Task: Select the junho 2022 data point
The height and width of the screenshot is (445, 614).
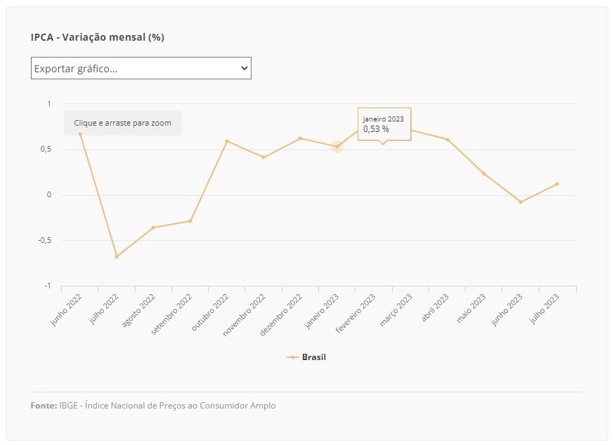Action: (80, 134)
